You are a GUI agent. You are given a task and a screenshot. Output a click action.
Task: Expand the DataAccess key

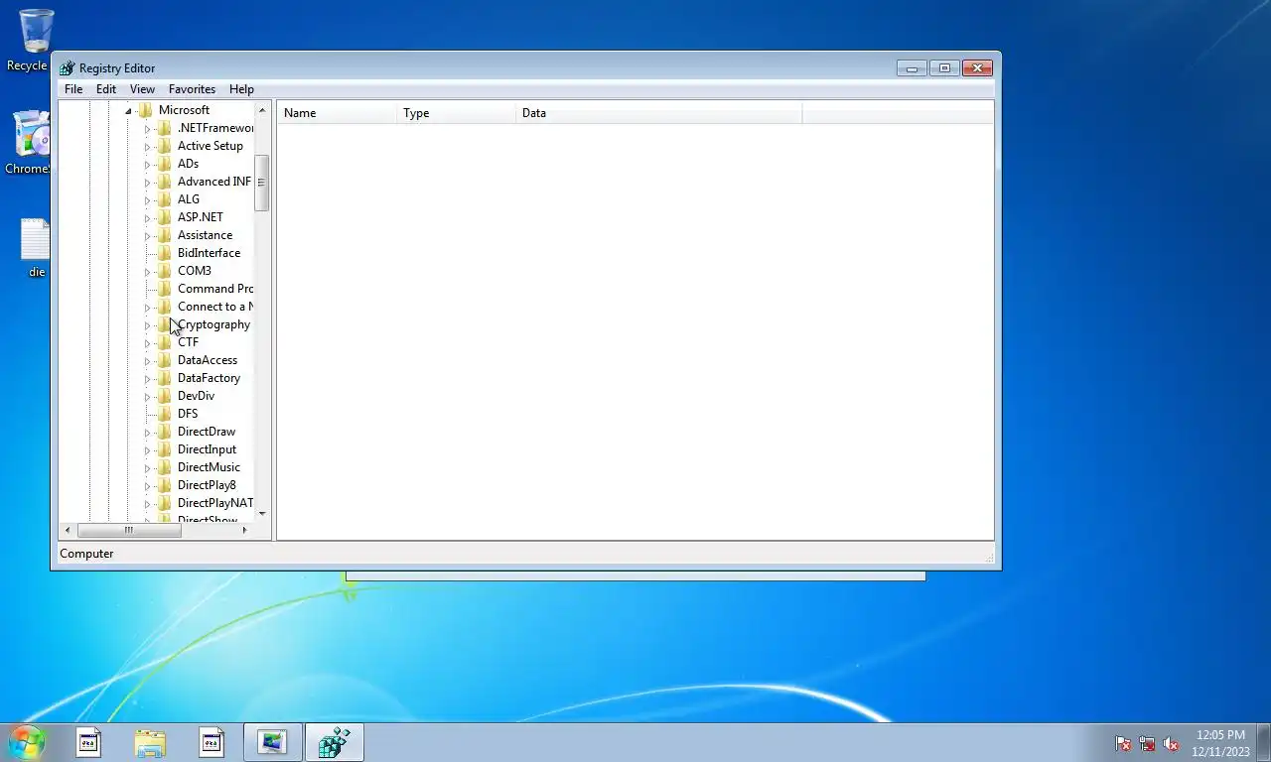(147, 361)
